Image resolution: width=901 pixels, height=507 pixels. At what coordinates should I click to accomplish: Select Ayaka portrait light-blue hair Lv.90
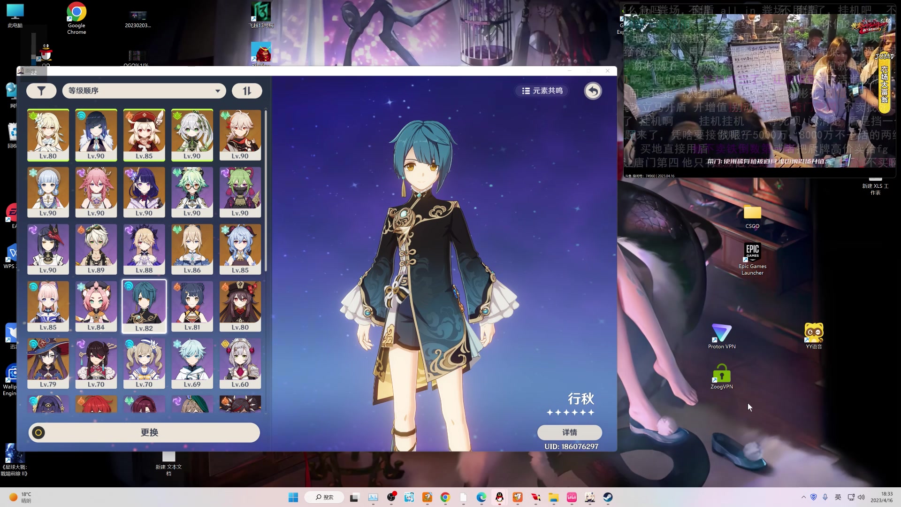tap(48, 192)
